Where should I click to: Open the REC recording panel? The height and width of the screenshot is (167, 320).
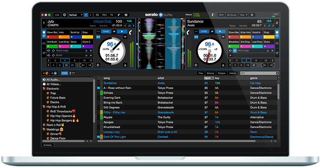pyautogui.click(x=104, y=15)
